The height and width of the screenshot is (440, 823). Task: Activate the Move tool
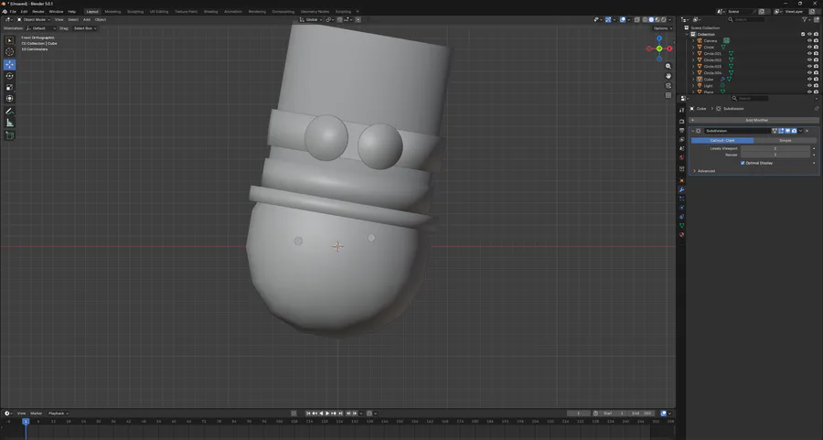coord(9,65)
